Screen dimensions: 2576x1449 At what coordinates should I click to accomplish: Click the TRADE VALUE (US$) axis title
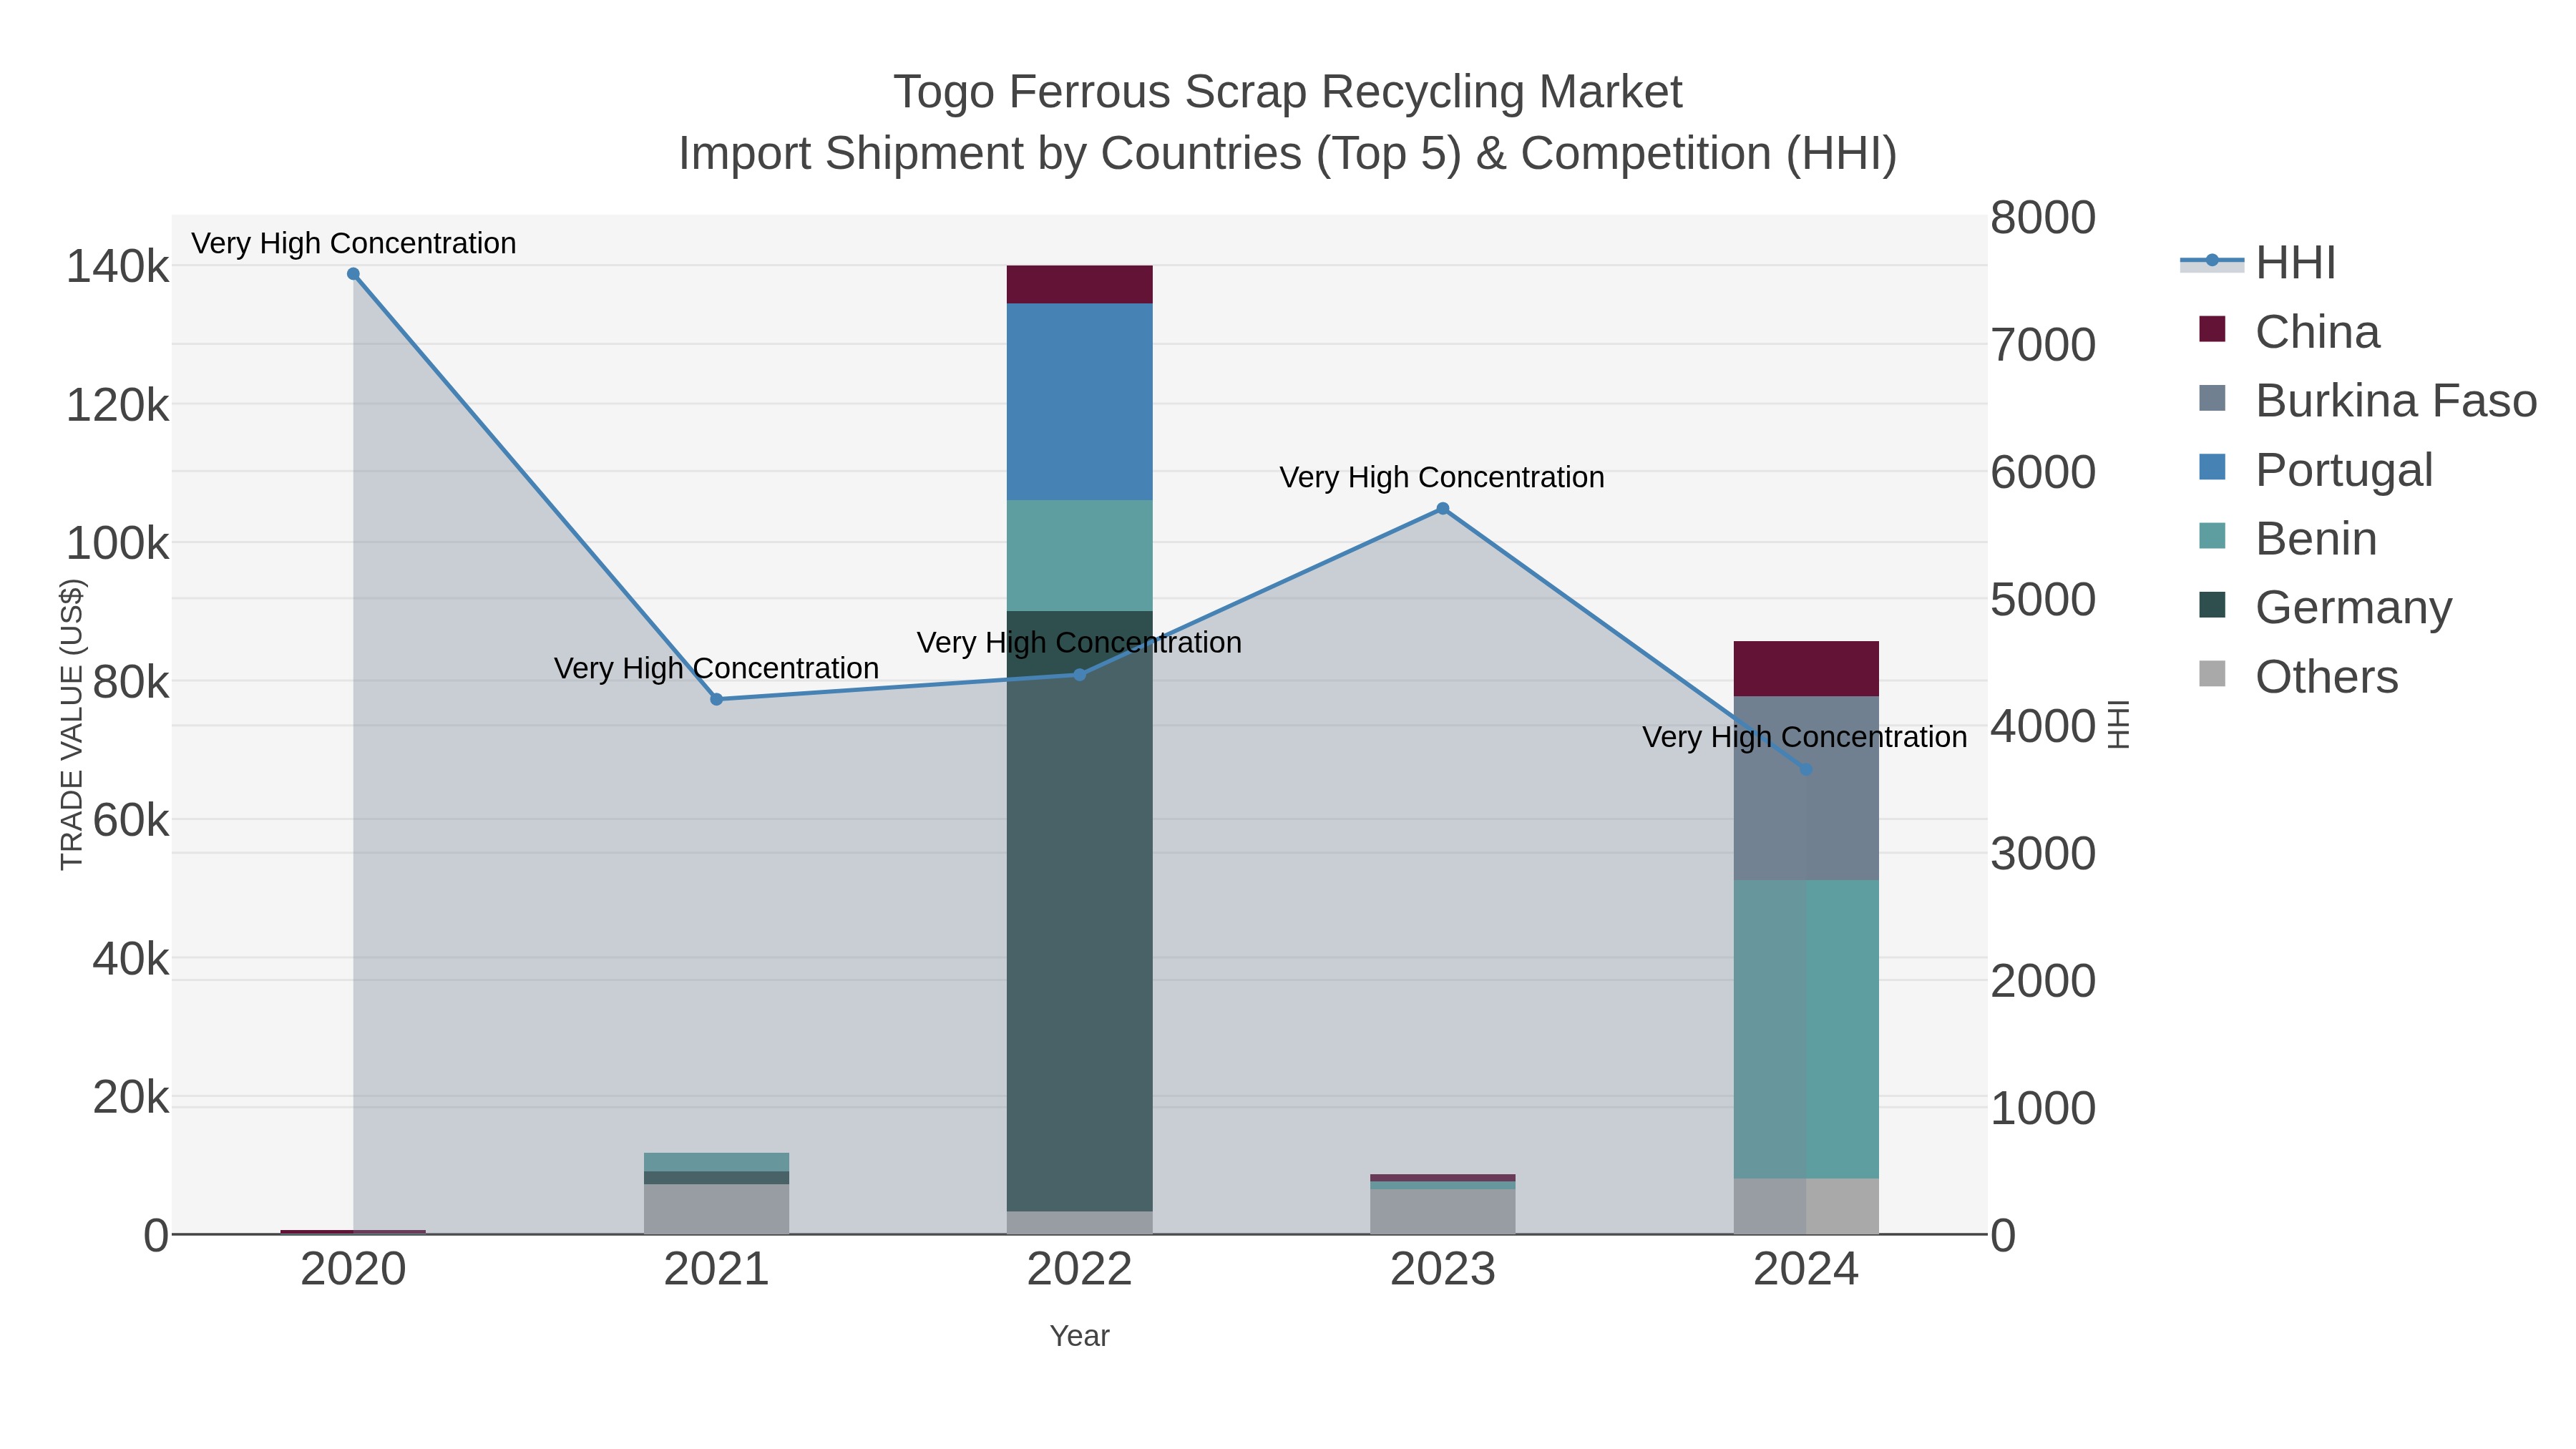click(71, 725)
